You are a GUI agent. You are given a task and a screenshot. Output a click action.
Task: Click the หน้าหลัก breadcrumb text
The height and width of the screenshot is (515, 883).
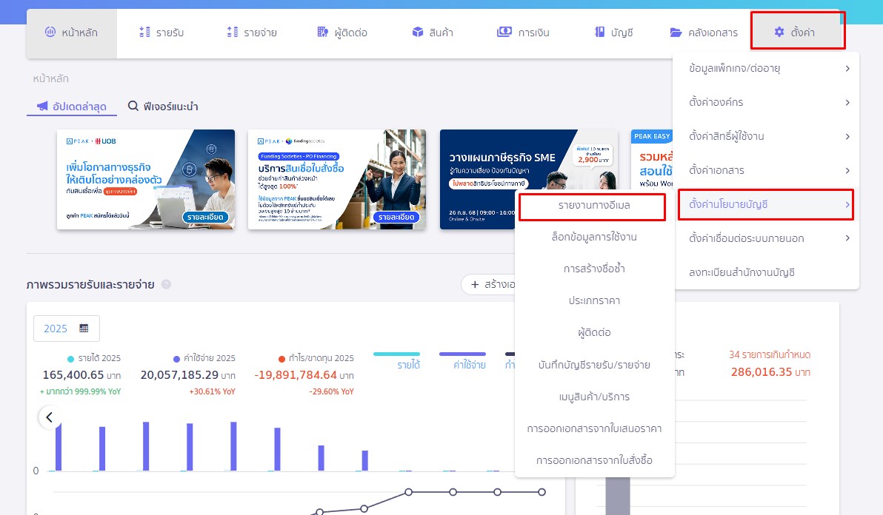(x=50, y=78)
